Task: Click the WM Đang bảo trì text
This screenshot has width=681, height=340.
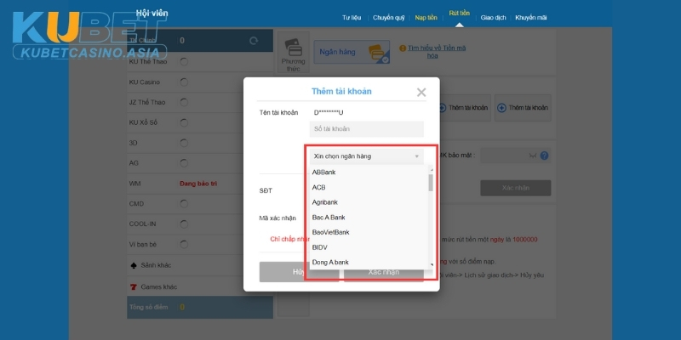Action: click(198, 184)
